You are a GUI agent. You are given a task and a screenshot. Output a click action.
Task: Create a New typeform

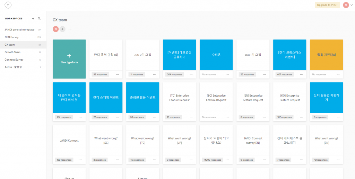[69, 59]
